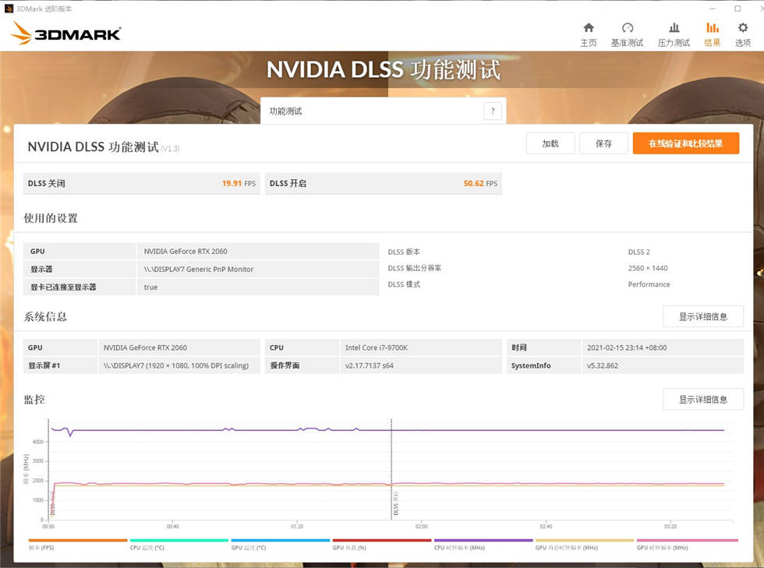The height and width of the screenshot is (568, 764).
Task: Click the 2021-02-15 23:14 +08:00 timestamp
Action: [x=627, y=348]
